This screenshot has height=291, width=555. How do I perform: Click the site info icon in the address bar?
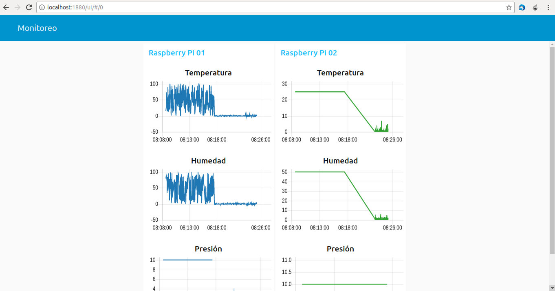[42, 7]
